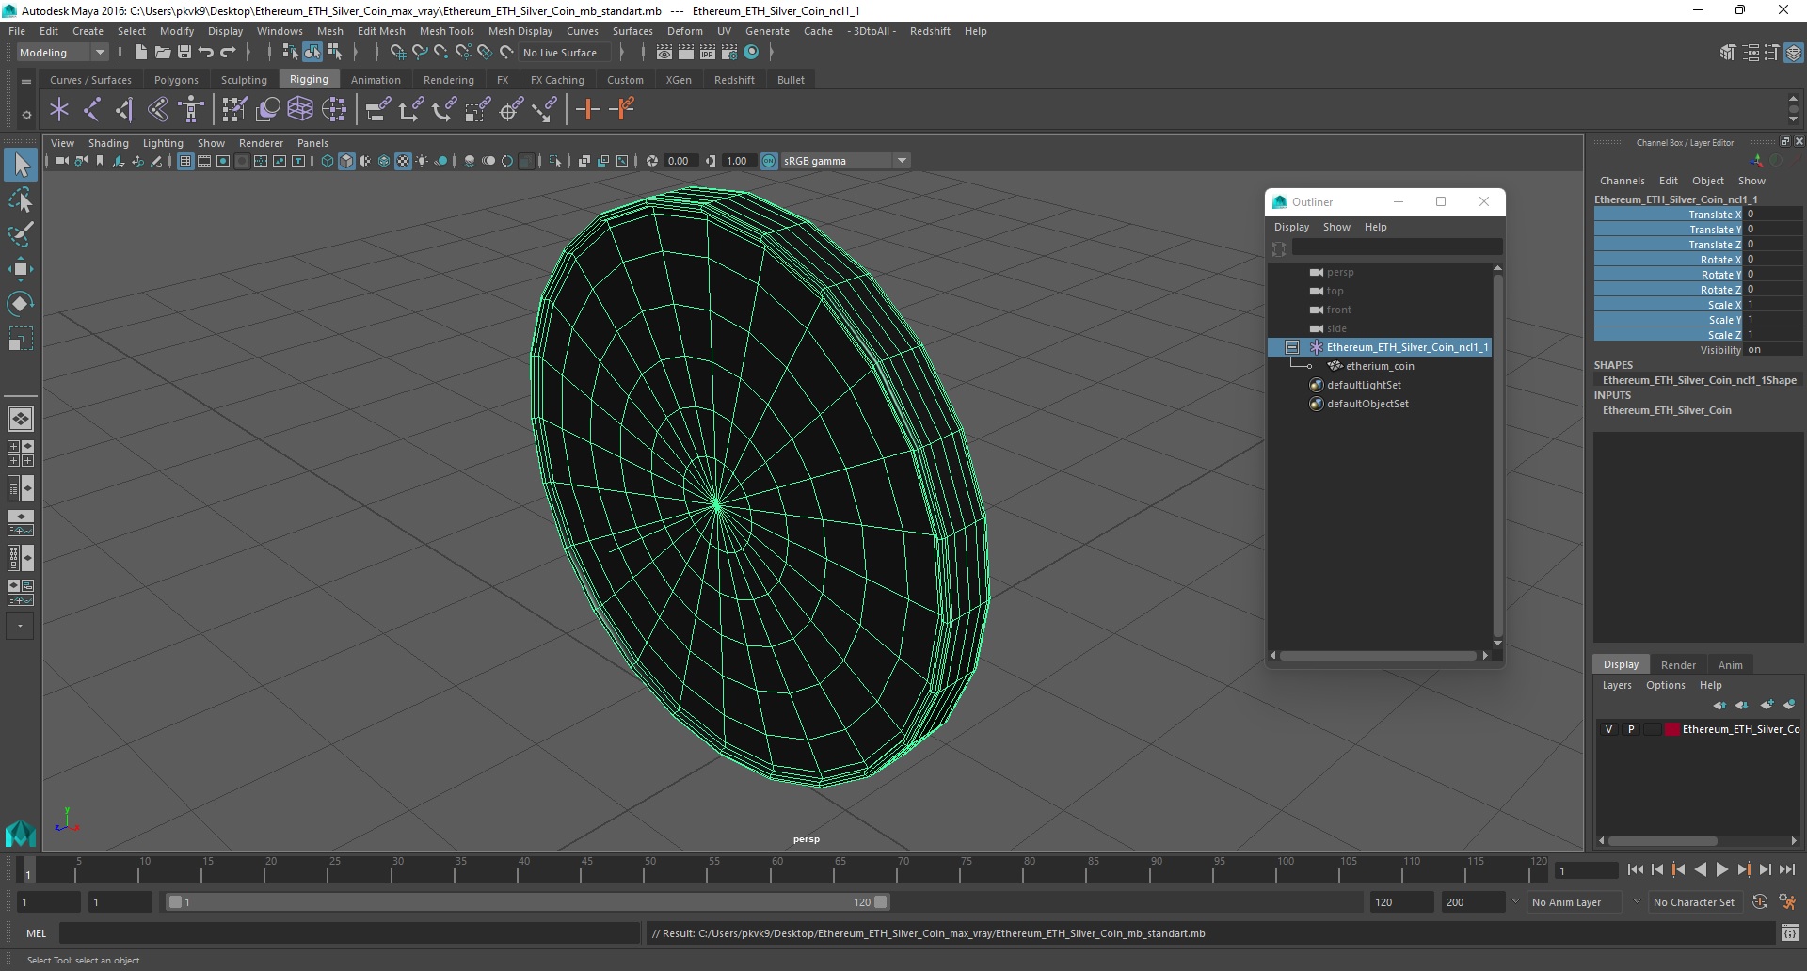The height and width of the screenshot is (971, 1807).
Task: Click the Create Joint shelf icon
Action: coord(91,110)
